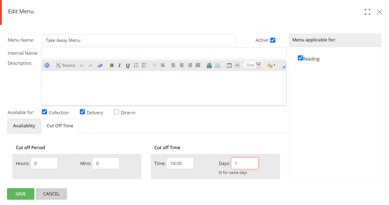Select the Cut Off Time tab
The width and height of the screenshot is (389, 205).
[60, 126]
